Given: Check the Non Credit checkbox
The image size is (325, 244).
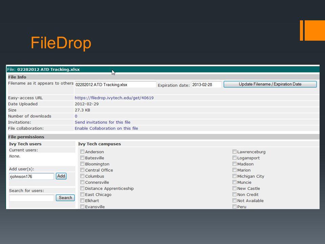Looking at the screenshot, I should [x=234, y=195].
